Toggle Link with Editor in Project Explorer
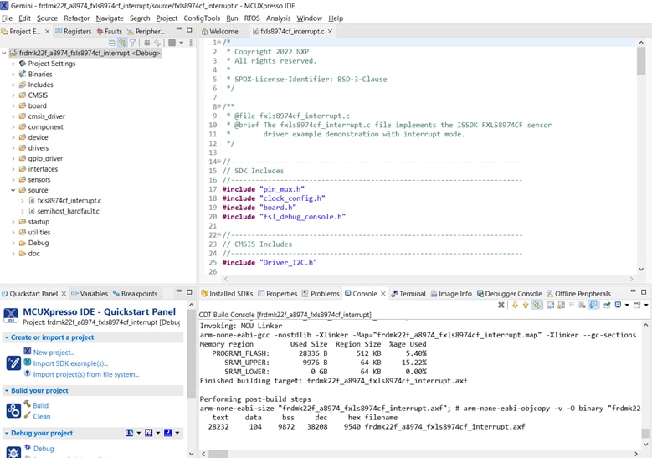 click(x=122, y=43)
